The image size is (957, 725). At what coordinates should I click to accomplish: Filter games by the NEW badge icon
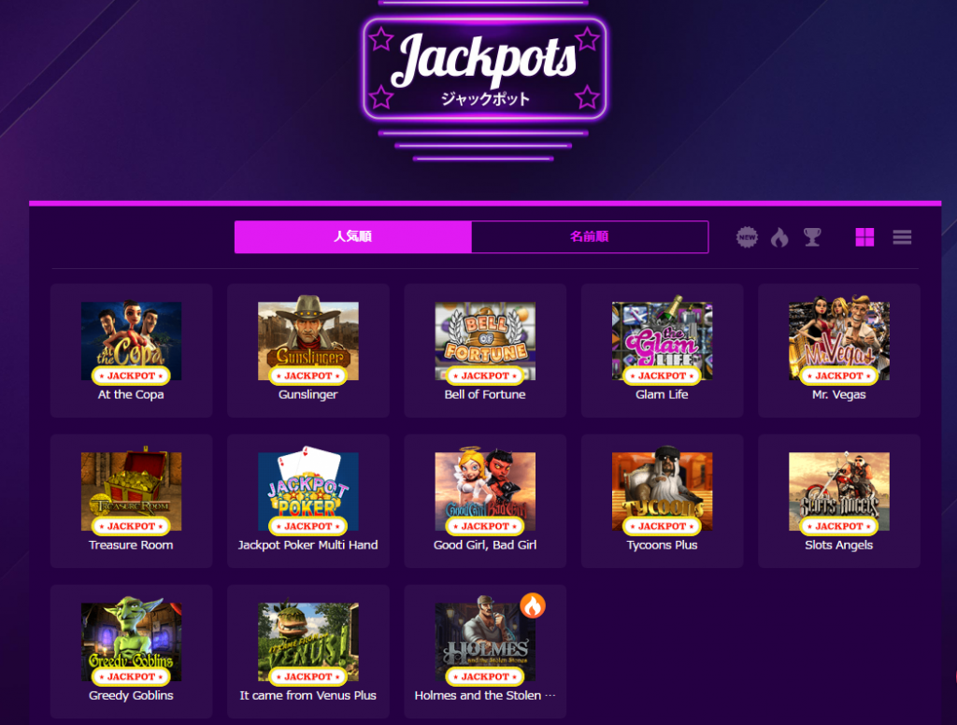747,236
